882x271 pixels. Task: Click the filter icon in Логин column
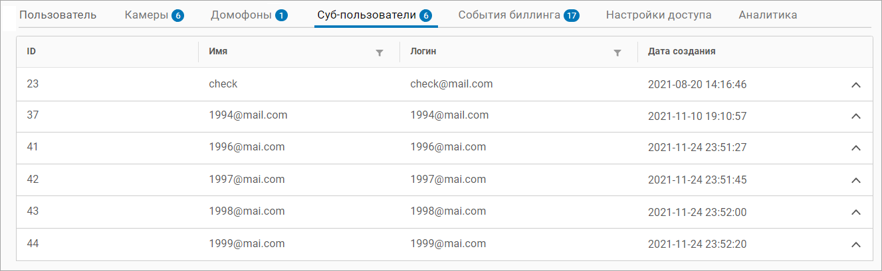617,52
